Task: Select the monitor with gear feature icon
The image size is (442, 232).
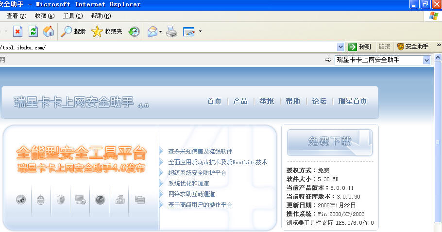Action: [80, 200]
